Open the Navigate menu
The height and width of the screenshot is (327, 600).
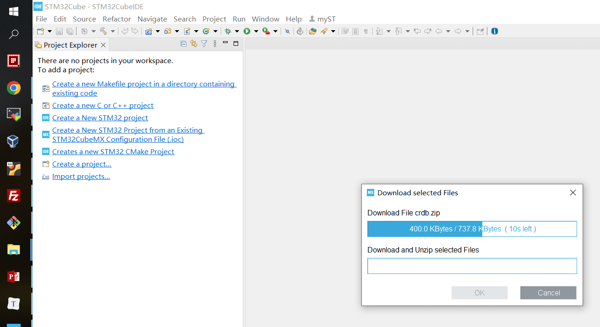pos(152,19)
